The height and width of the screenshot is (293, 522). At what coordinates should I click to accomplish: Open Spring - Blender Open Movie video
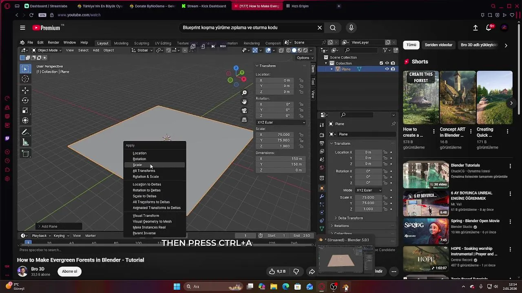click(475, 221)
